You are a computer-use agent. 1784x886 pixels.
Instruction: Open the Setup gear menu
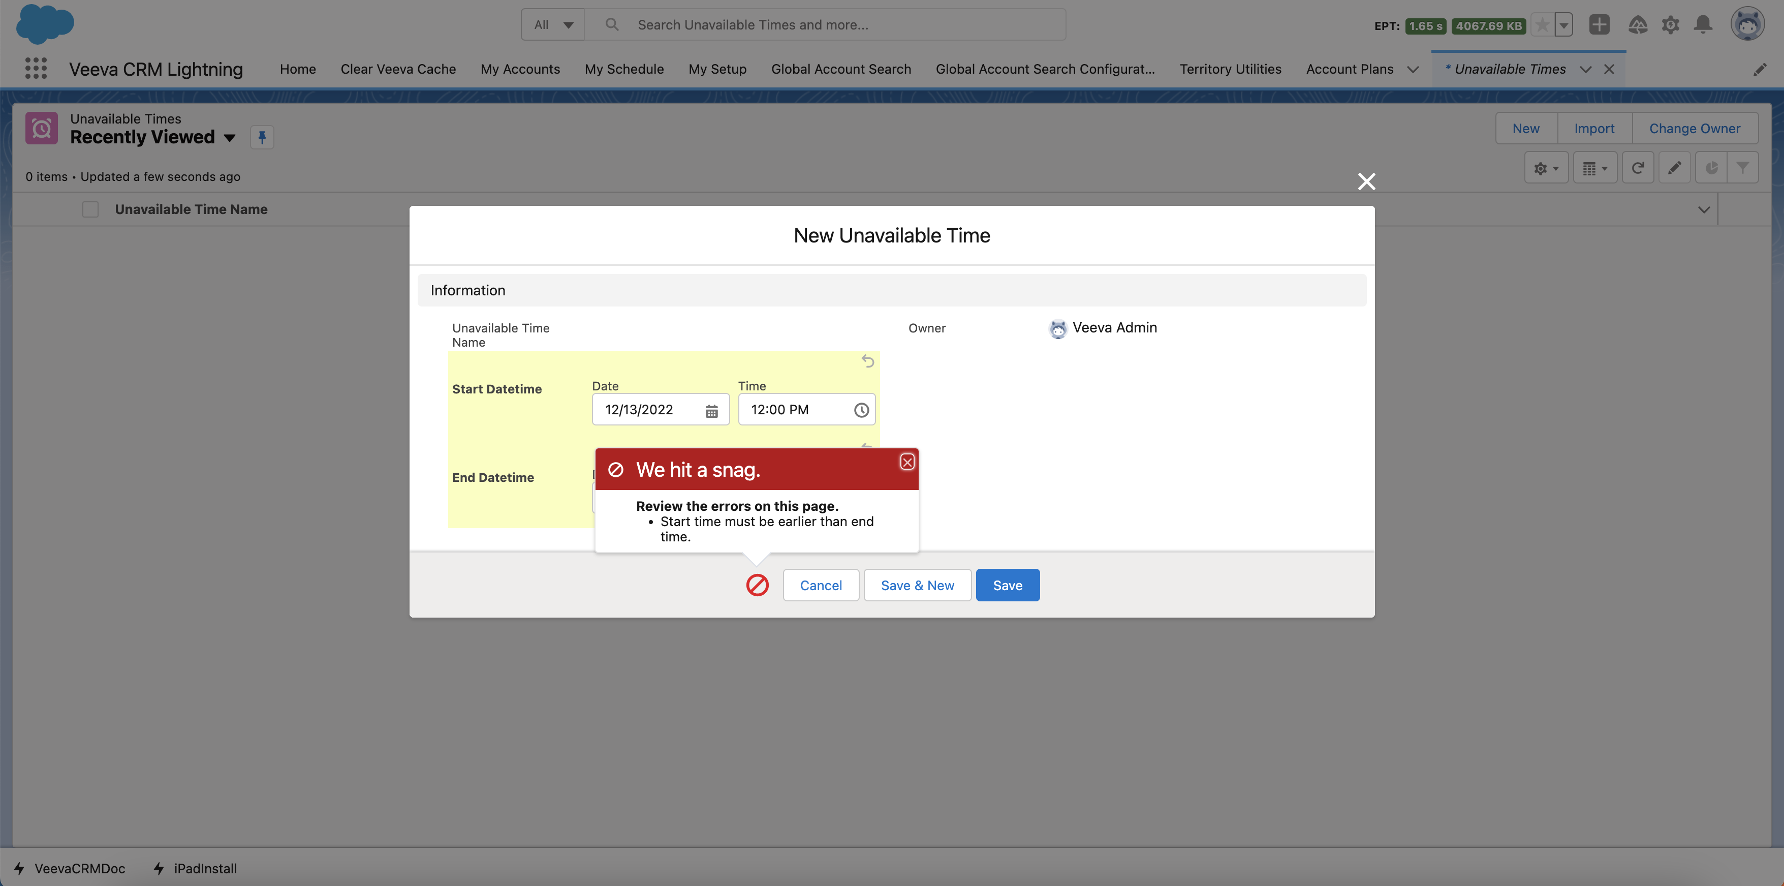[x=1670, y=25]
